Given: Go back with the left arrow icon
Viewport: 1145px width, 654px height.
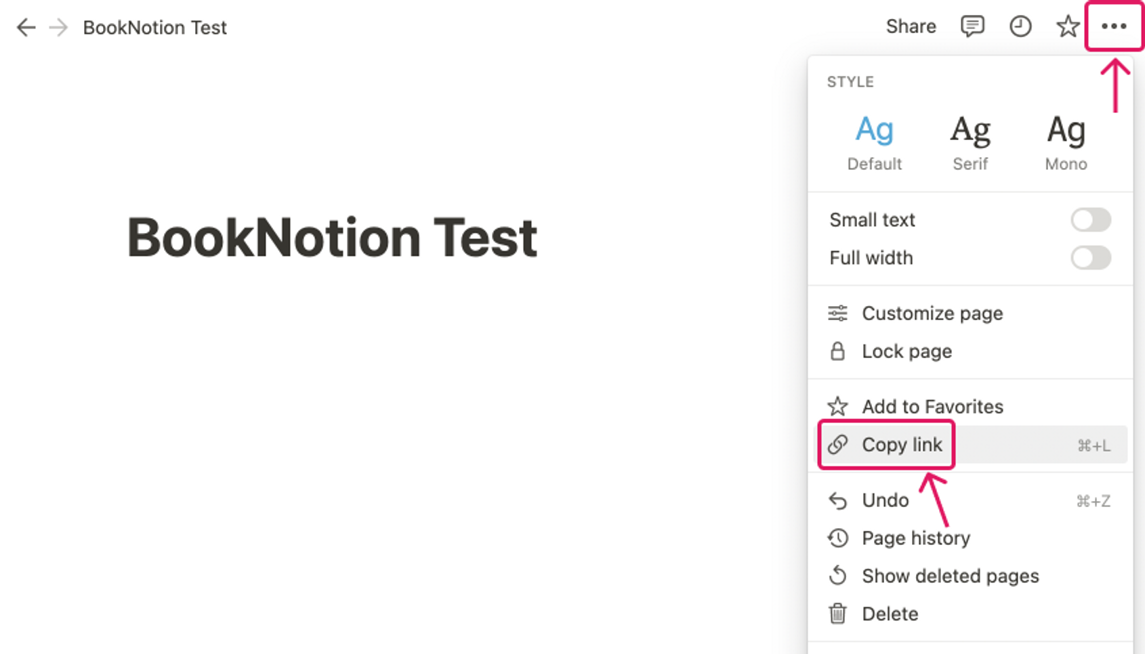Looking at the screenshot, I should point(26,27).
